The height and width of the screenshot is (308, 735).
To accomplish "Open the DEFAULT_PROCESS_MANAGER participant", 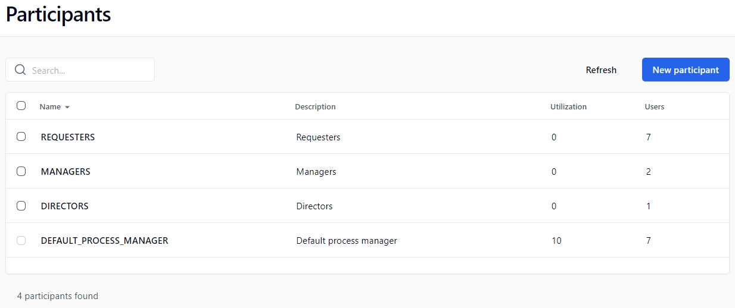I will point(104,241).
